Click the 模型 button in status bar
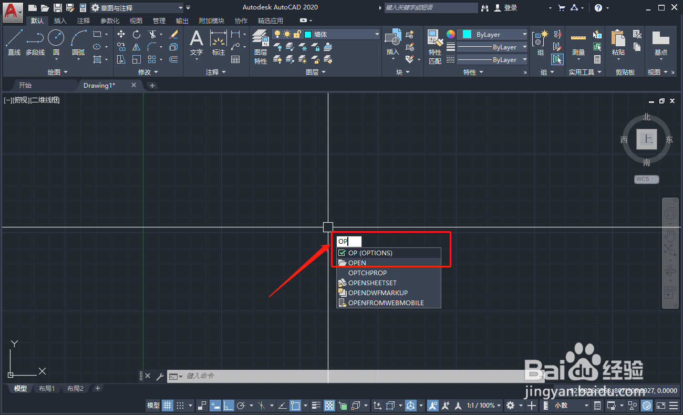This screenshot has height=415, width=683. (x=153, y=406)
